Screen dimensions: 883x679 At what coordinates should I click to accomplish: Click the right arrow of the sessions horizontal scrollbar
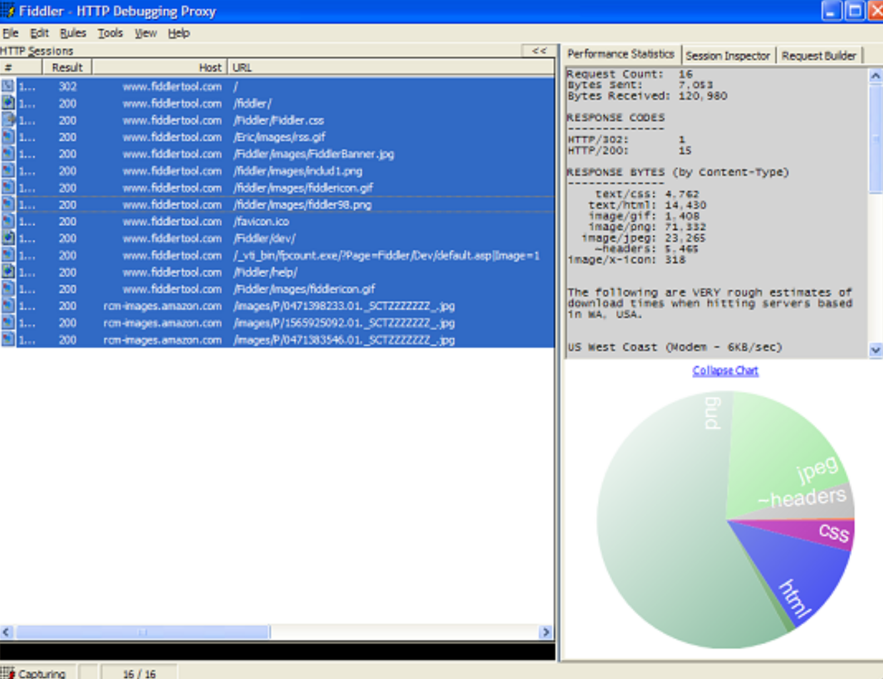click(546, 632)
